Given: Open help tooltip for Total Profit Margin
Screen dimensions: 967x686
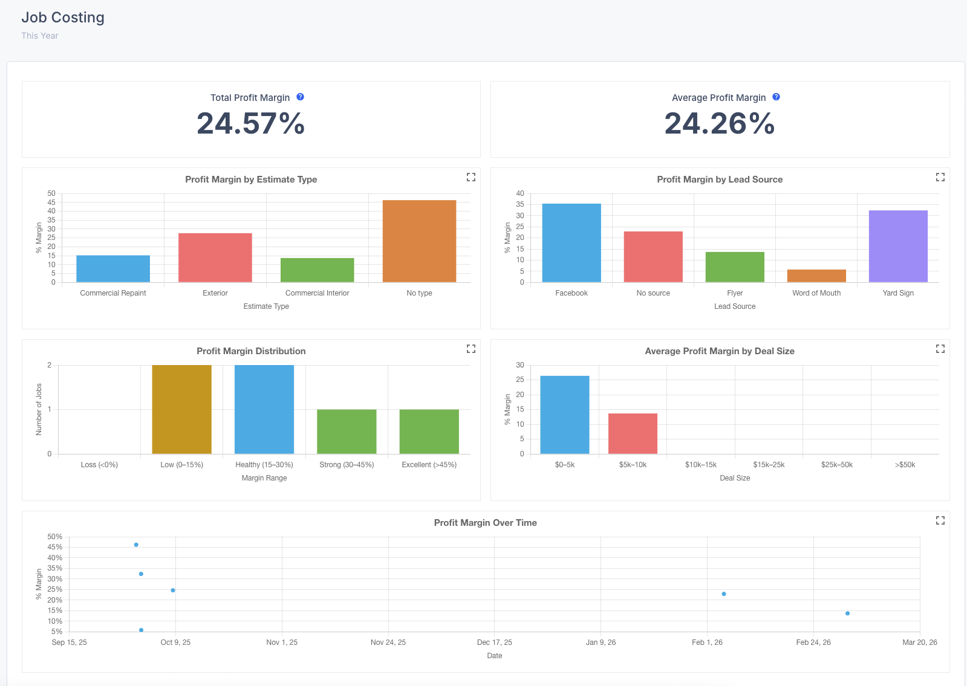Looking at the screenshot, I should coord(300,97).
